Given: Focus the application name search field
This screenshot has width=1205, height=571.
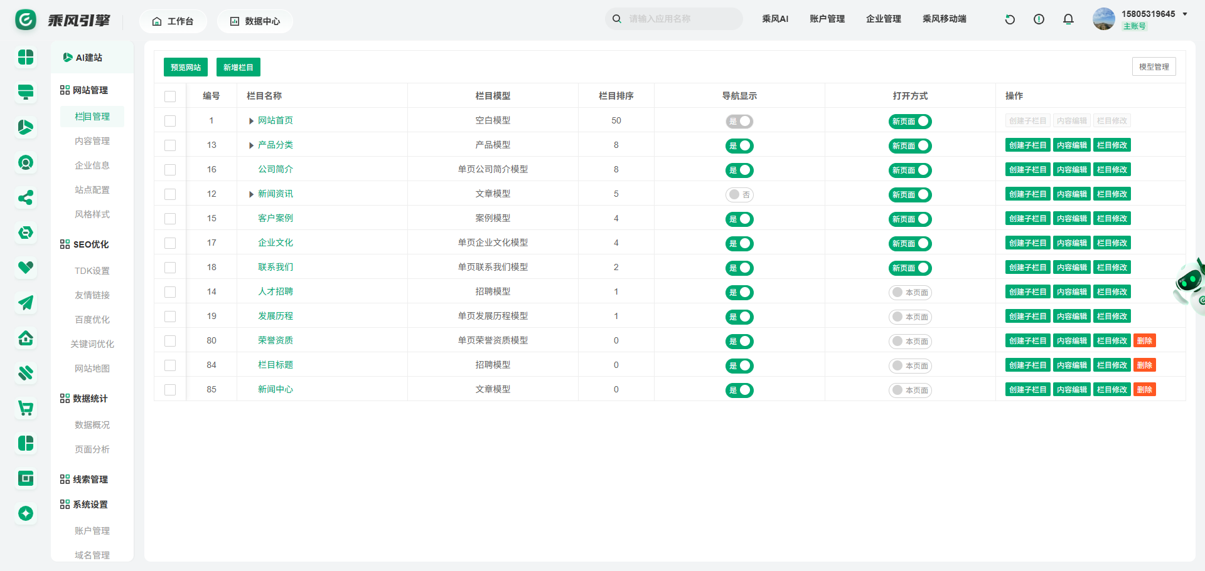Looking at the screenshot, I should point(681,19).
